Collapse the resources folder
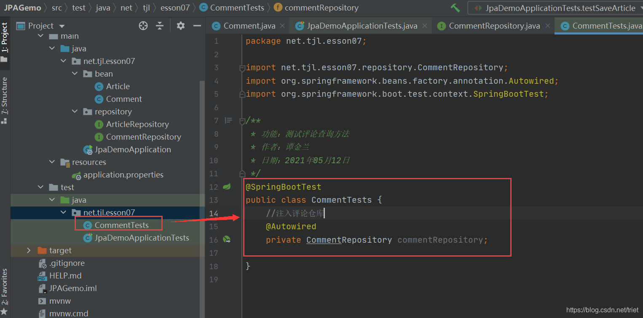The image size is (643, 318). (x=52, y=162)
